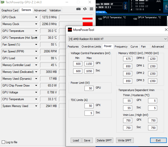This screenshot has height=147, width=168.
Task: Click the DPM 3 VDDCI field
Action: 128,81
